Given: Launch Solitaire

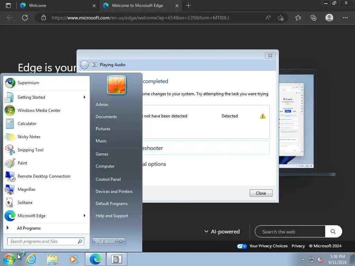Looking at the screenshot, I should 46,203.
